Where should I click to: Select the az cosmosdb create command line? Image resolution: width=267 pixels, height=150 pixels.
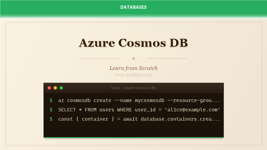[139, 100]
